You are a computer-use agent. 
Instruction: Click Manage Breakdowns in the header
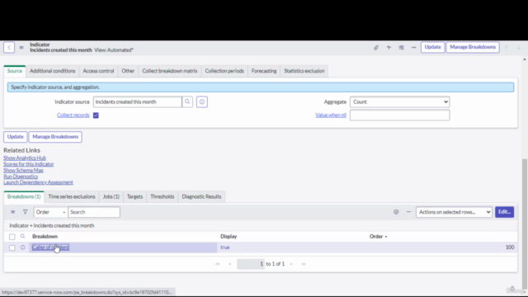[473, 47]
